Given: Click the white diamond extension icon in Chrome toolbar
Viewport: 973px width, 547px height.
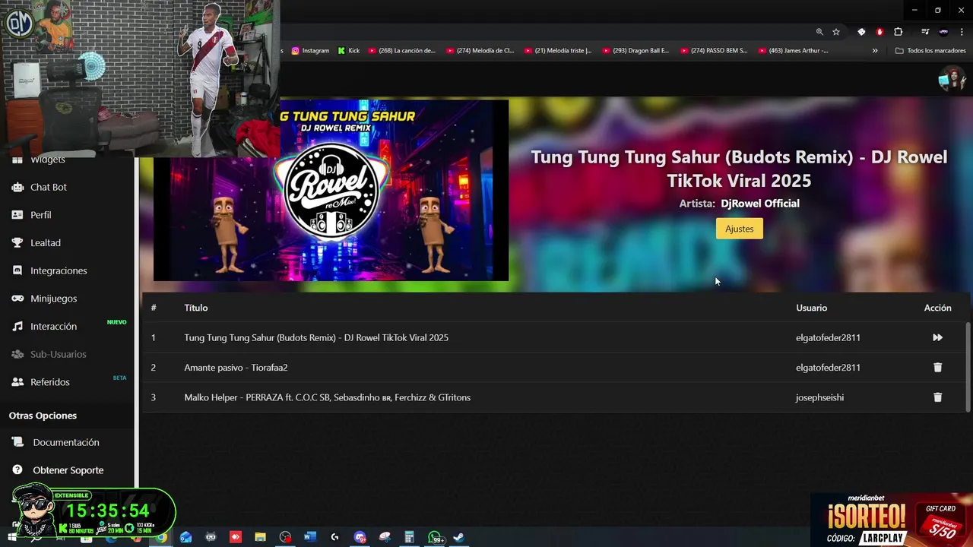Looking at the screenshot, I should point(861,32).
